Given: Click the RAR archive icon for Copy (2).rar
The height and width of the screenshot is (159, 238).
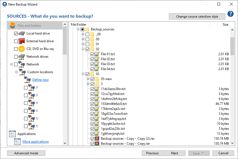Looking at the screenshot, I should [97, 139].
